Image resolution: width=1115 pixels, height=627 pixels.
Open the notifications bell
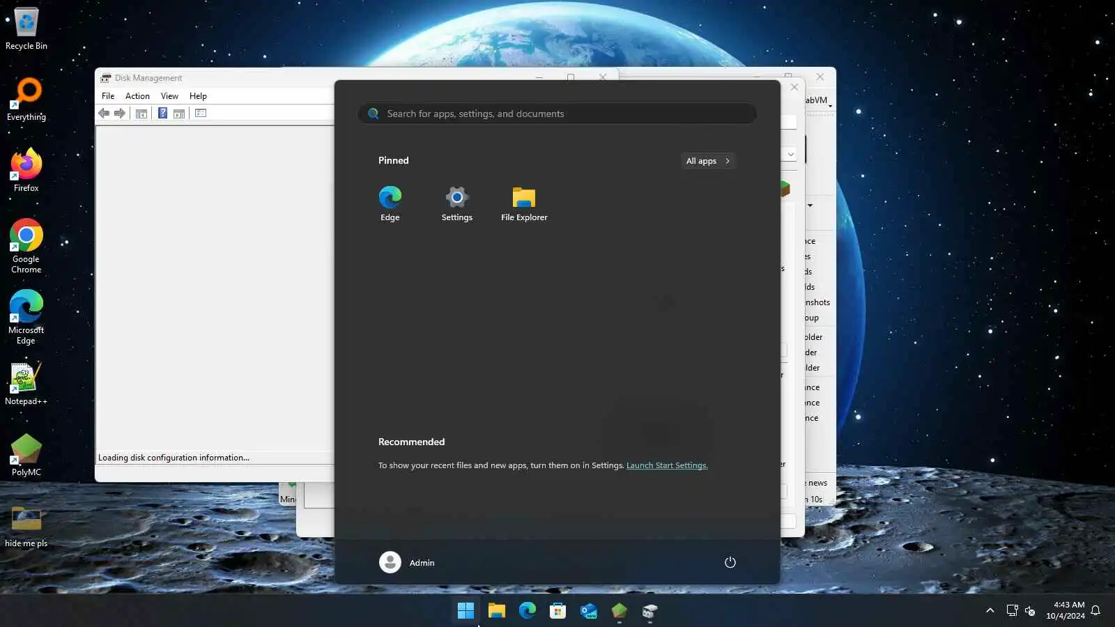click(1095, 610)
